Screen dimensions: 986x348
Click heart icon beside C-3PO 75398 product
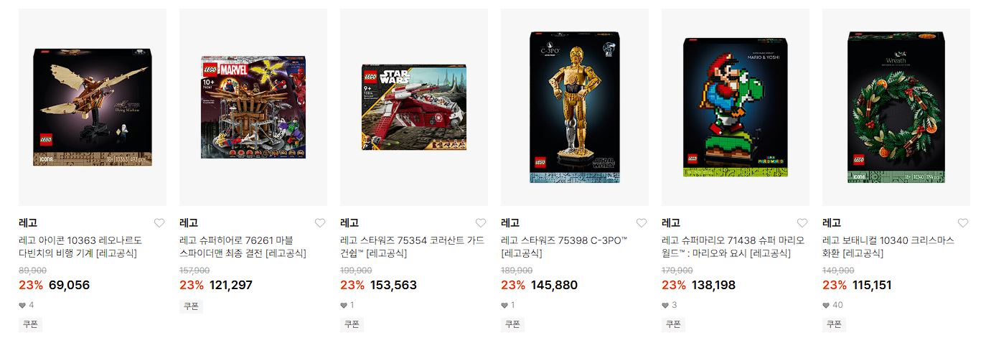tap(642, 223)
